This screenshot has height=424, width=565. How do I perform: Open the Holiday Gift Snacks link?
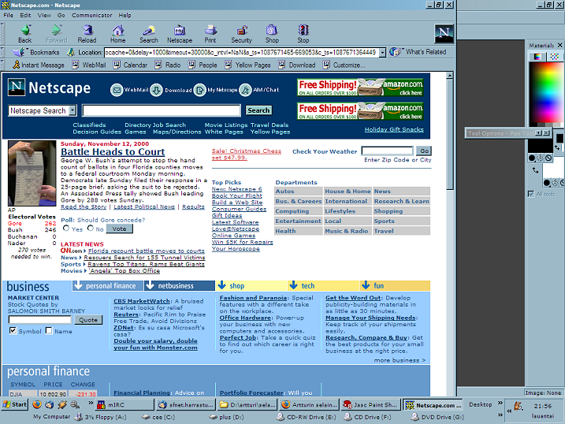pos(394,129)
